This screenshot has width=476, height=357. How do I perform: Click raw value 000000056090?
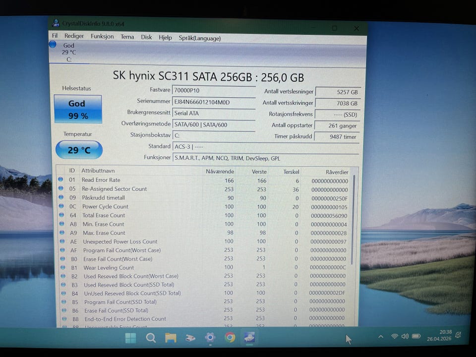click(329, 216)
